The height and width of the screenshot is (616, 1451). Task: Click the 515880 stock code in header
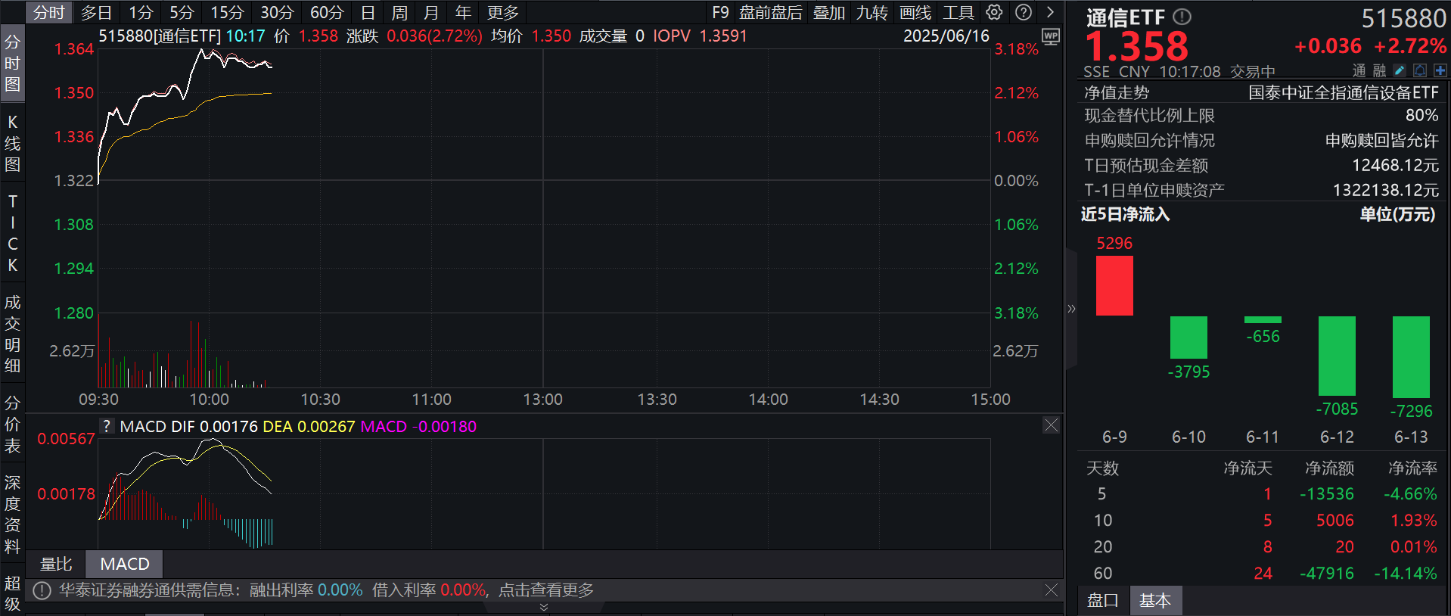(x=1404, y=18)
